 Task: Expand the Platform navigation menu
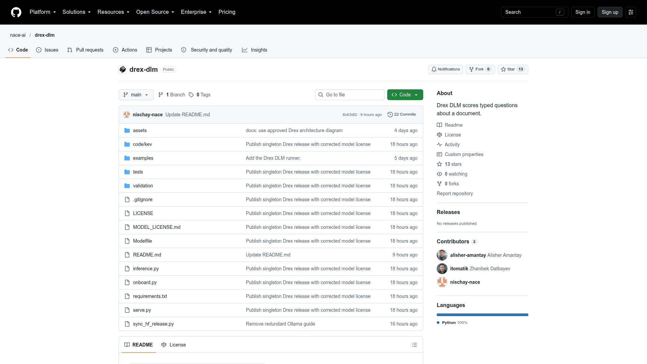point(43,12)
